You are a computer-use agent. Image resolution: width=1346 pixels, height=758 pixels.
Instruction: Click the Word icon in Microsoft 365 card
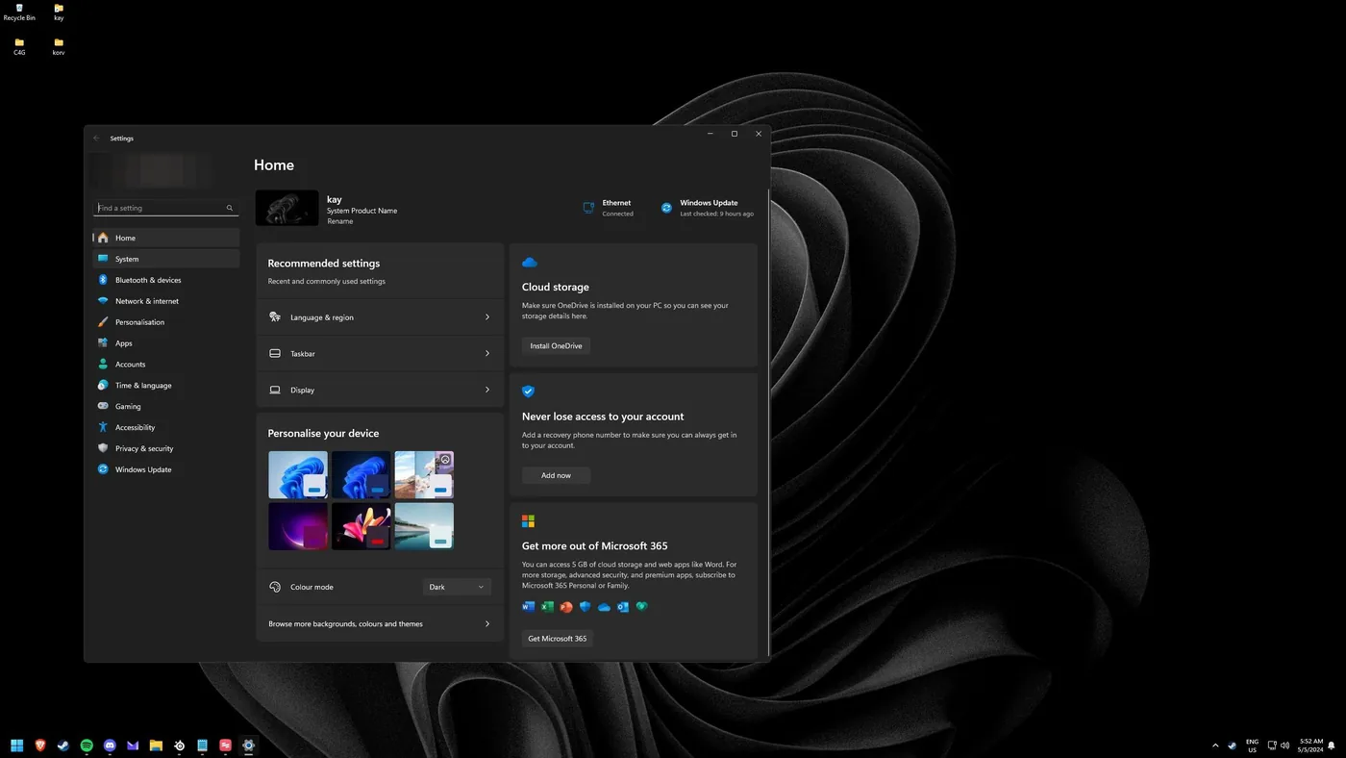coord(528,607)
